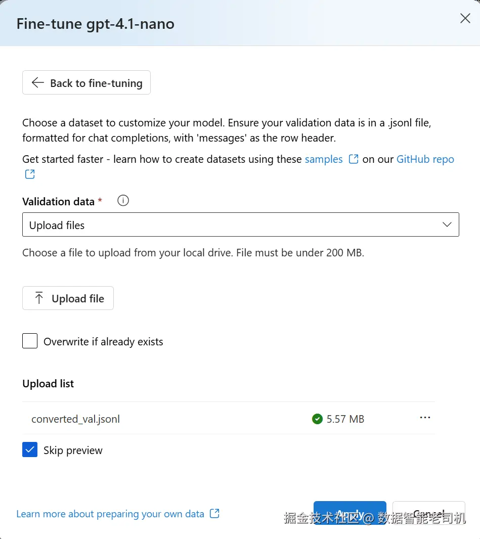The width and height of the screenshot is (480, 539).
Task: Click the dropdown chevron in Validation data
Action: [447, 224]
